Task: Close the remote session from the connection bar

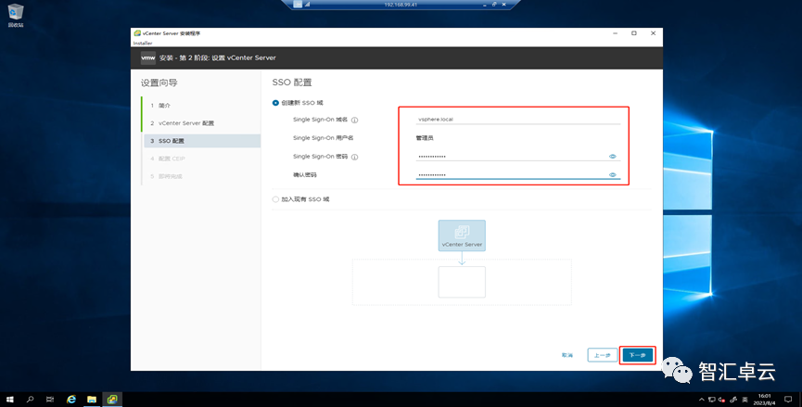Action: [x=503, y=5]
